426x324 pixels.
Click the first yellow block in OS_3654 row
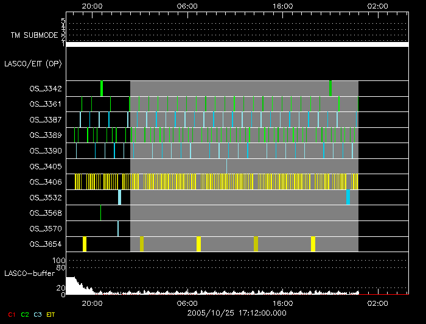(85, 244)
